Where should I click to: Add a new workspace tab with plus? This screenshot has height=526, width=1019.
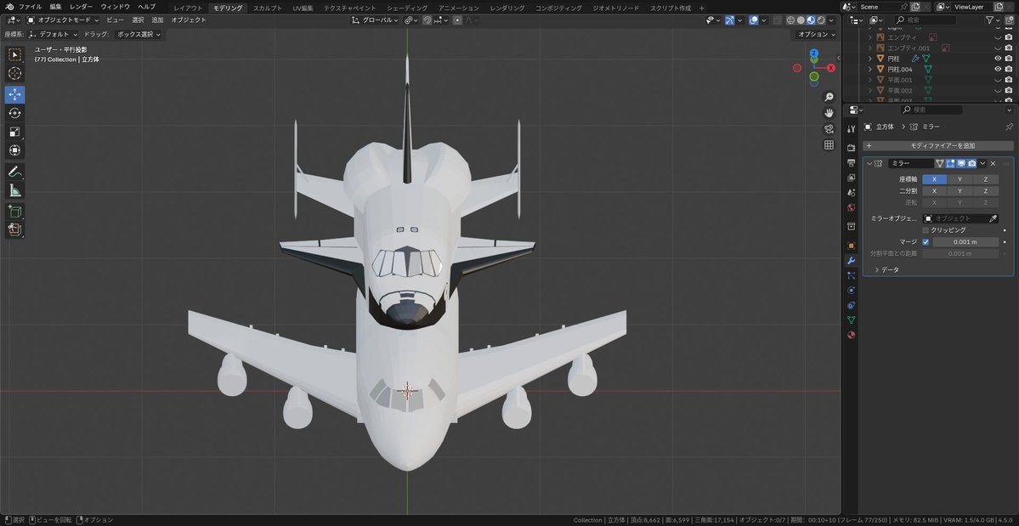coord(702,8)
